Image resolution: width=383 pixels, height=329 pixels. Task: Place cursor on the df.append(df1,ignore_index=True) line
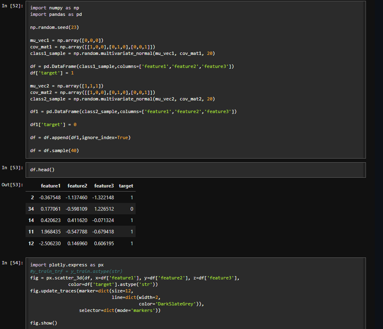click(80, 138)
